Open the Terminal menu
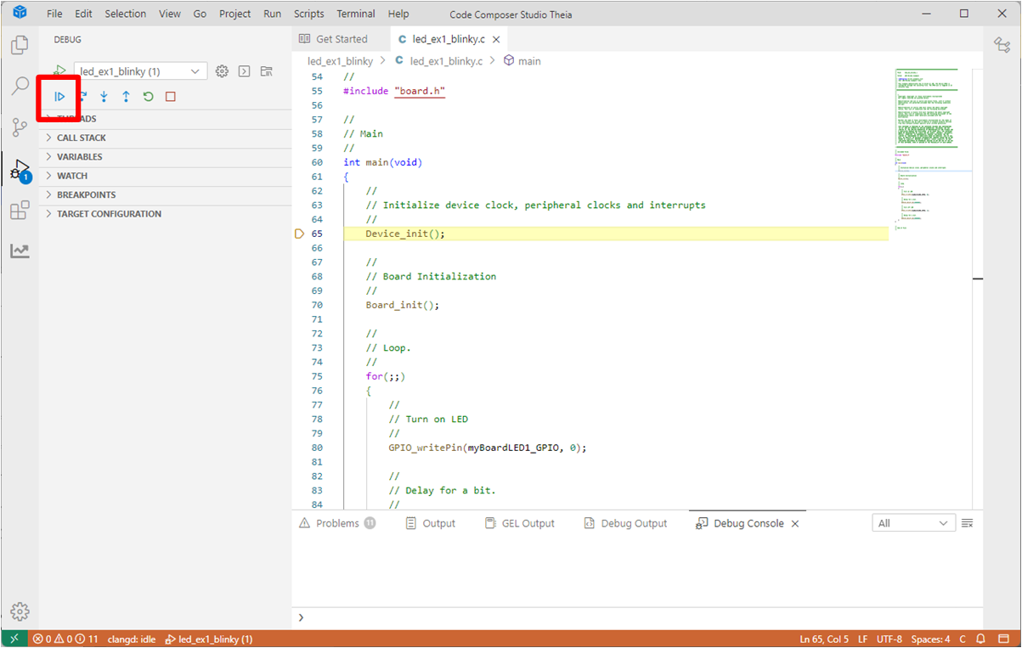 point(355,14)
